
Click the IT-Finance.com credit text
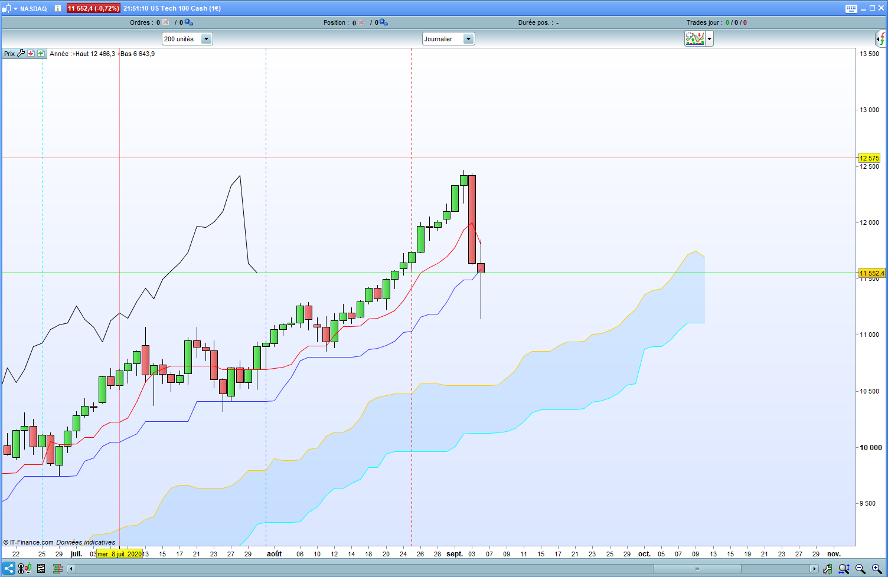(28, 542)
